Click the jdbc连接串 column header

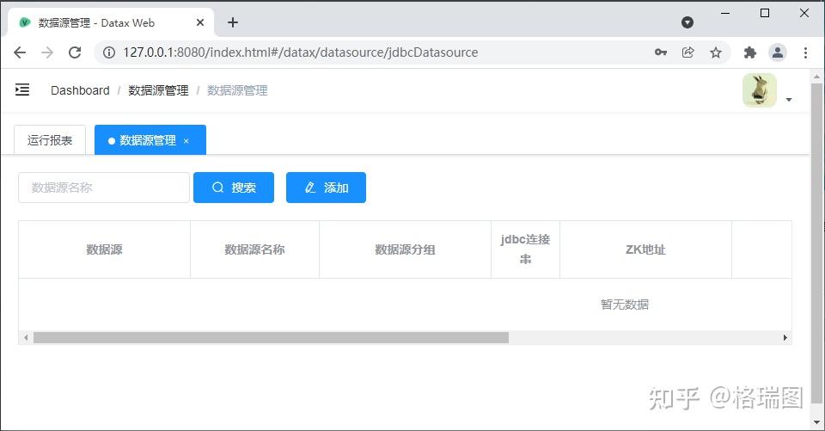pos(525,249)
